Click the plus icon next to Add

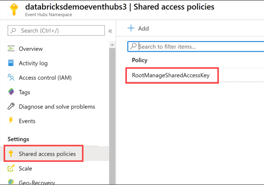(x=131, y=28)
